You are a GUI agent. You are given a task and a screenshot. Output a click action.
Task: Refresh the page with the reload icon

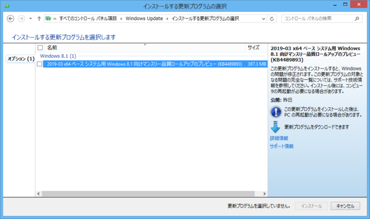(x=272, y=19)
